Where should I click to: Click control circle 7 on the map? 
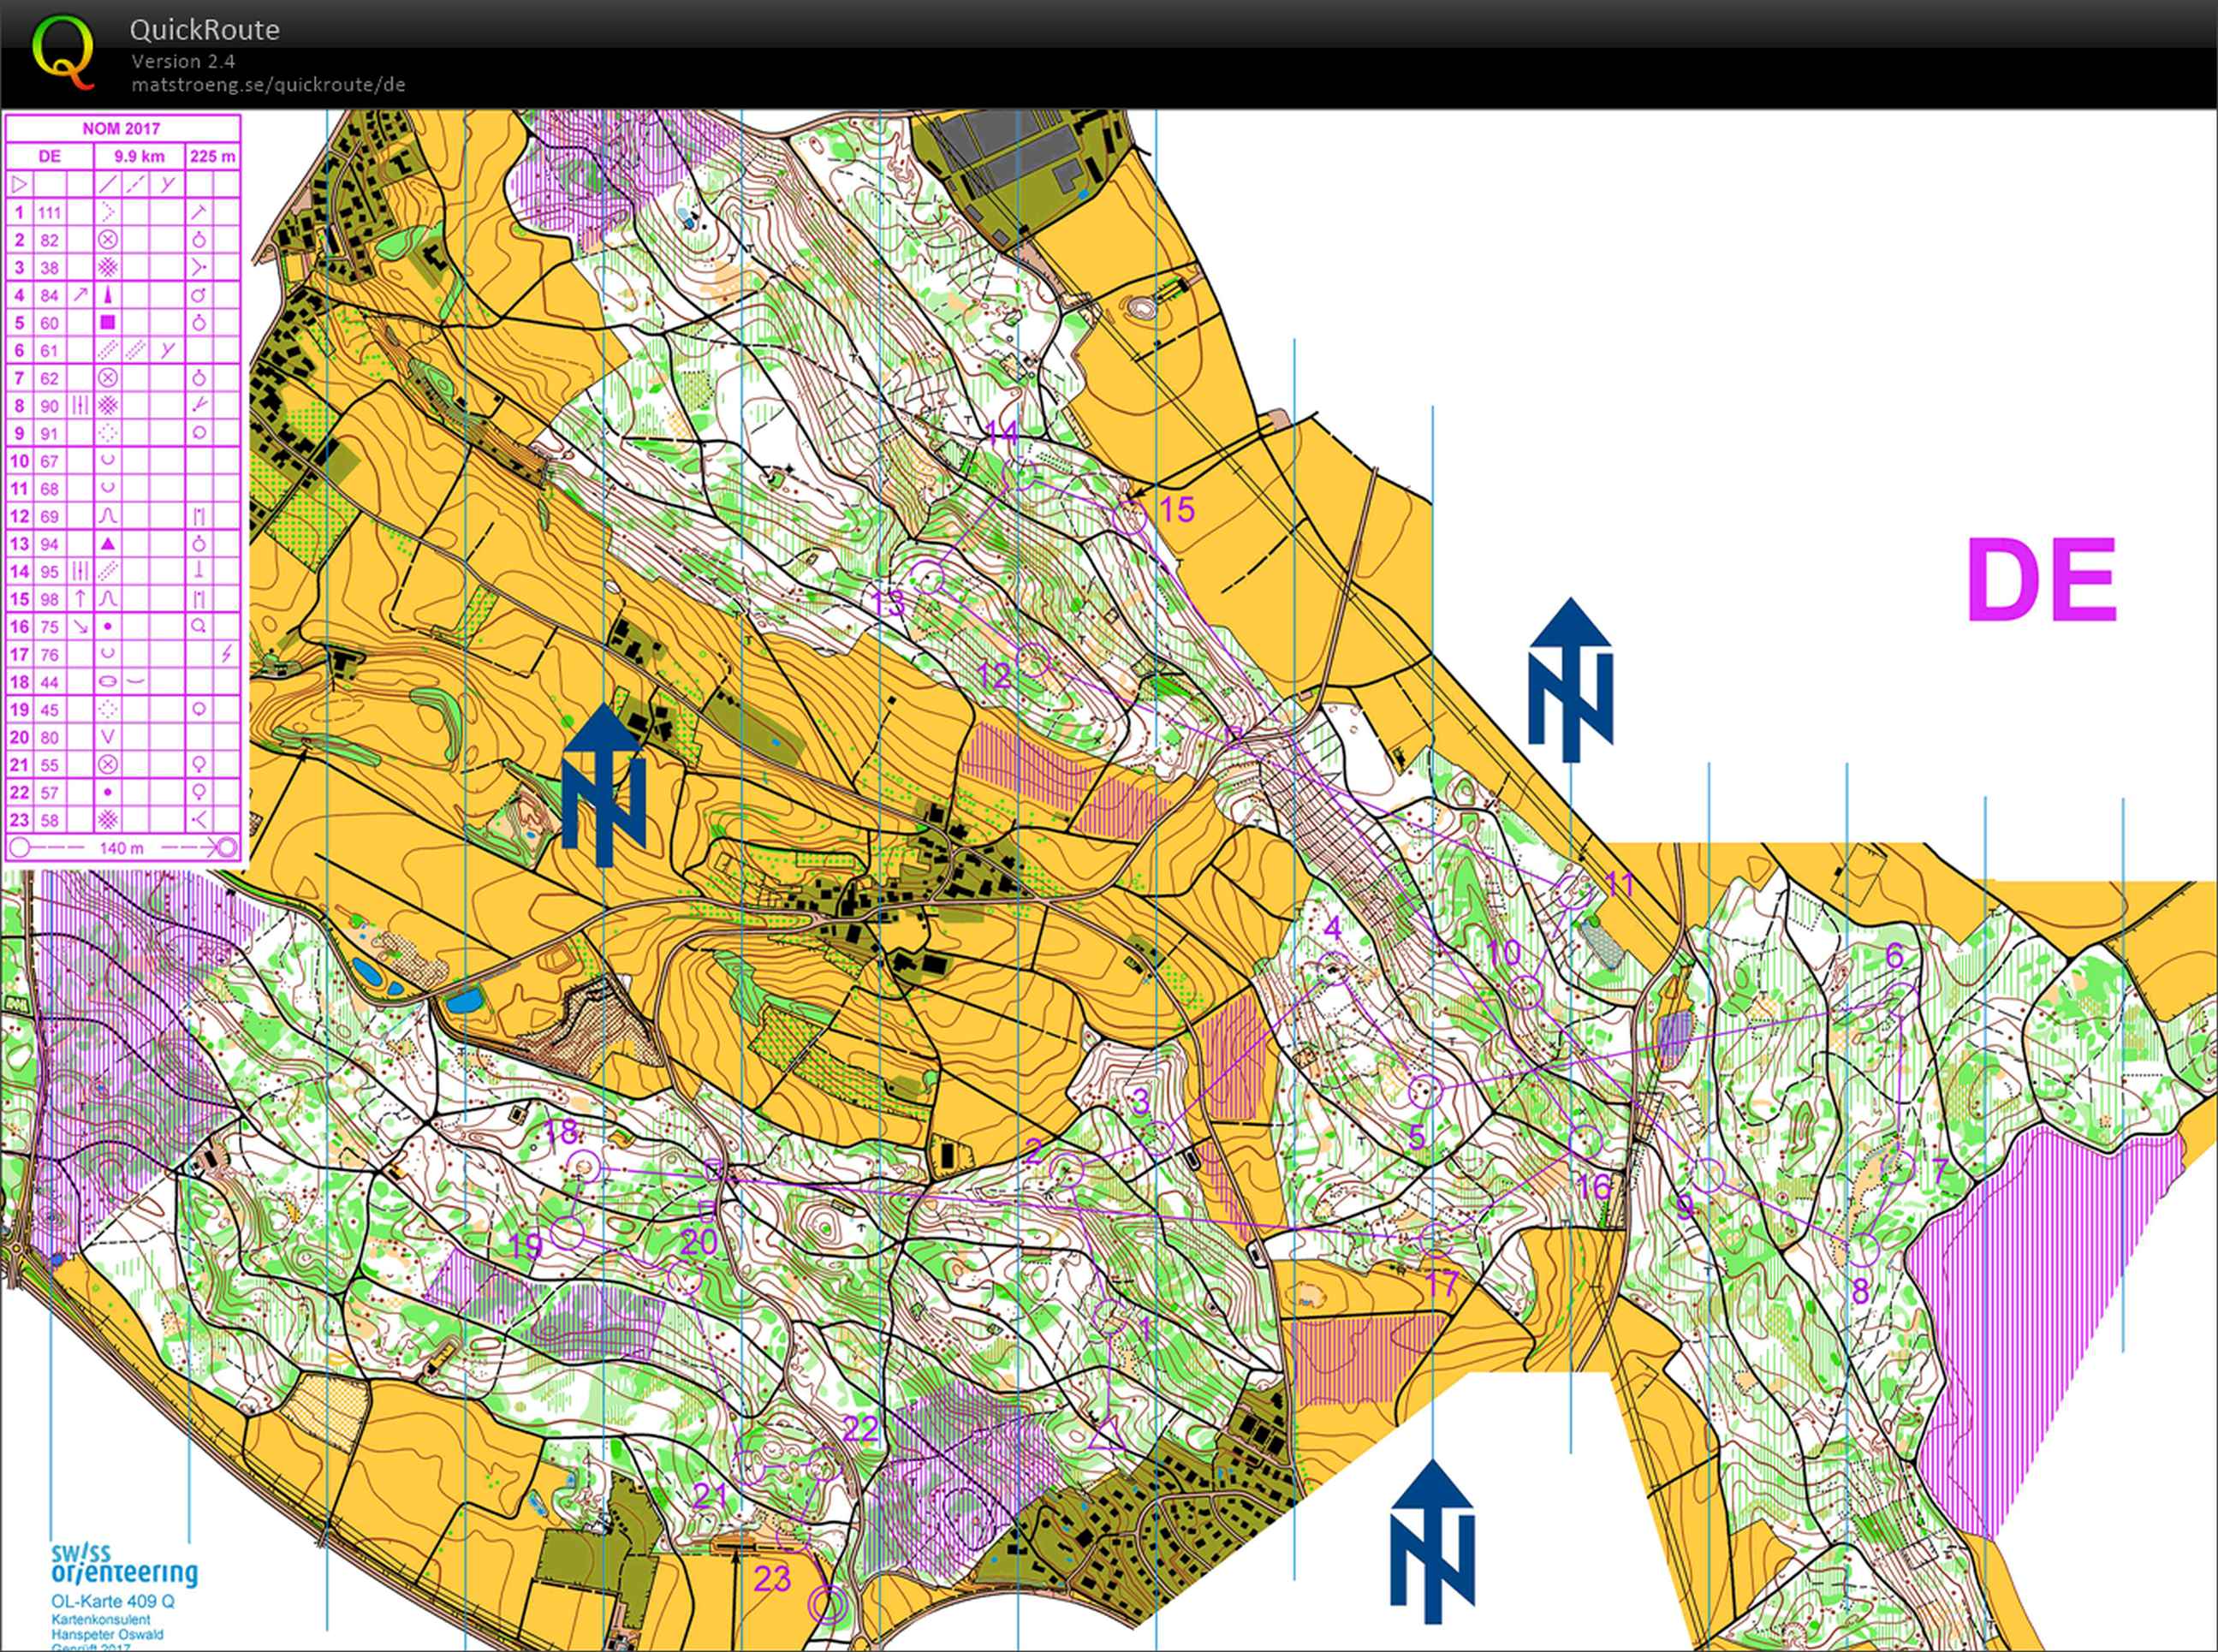[x=1897, y=1166]
